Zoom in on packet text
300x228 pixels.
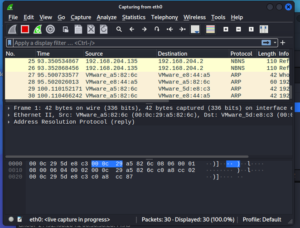tap(226, 29)
